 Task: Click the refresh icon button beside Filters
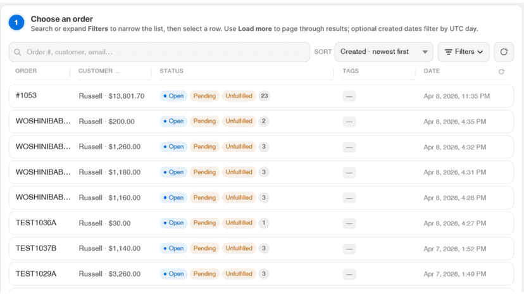[x=504, y=52]
